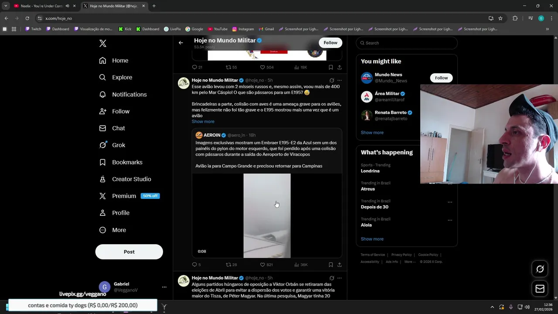Expand the More menu in sidebar
Image resolution: width=558 pixels, height=314 pixels.
tap(112, 230)
